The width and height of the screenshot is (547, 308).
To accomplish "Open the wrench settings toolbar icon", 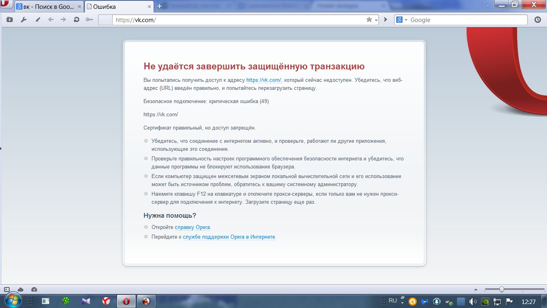I will click(x=24, y=20).
